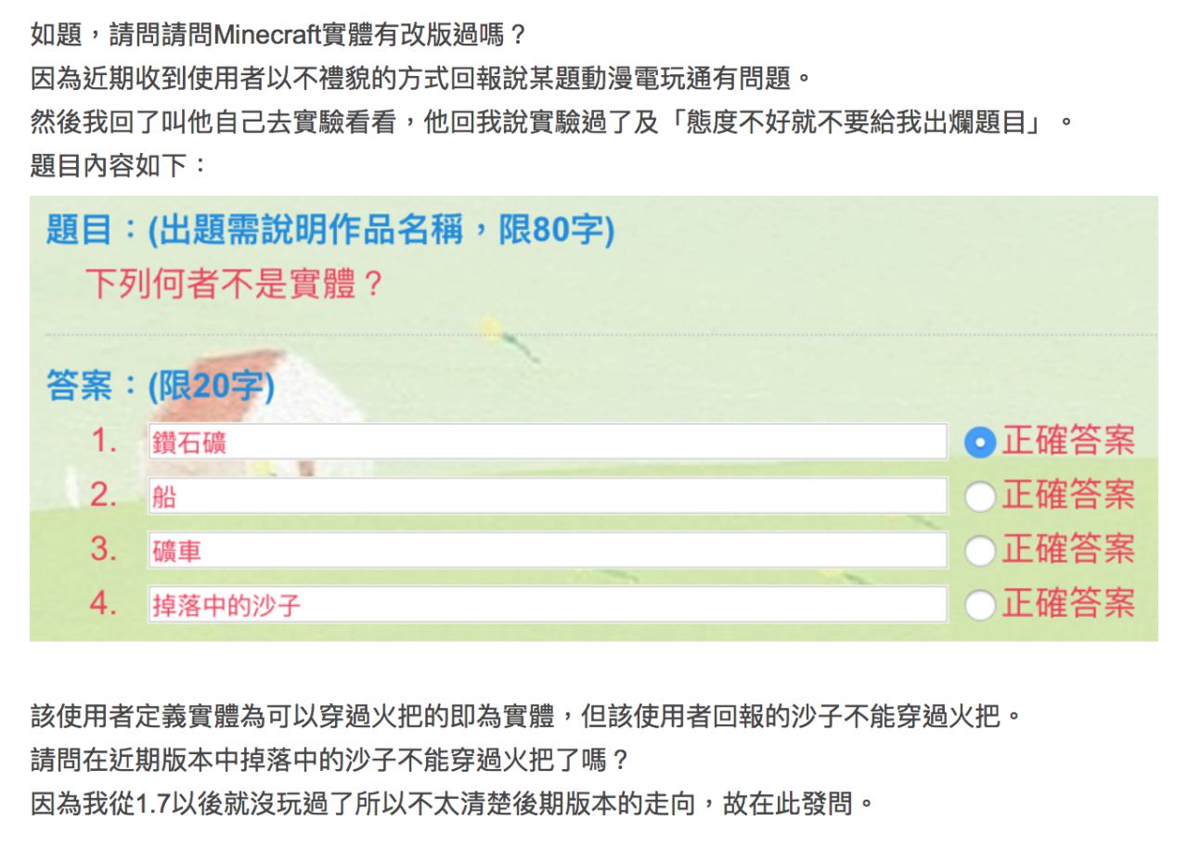Click the 正確答案 label beside answer 1

coord(1068,442)
